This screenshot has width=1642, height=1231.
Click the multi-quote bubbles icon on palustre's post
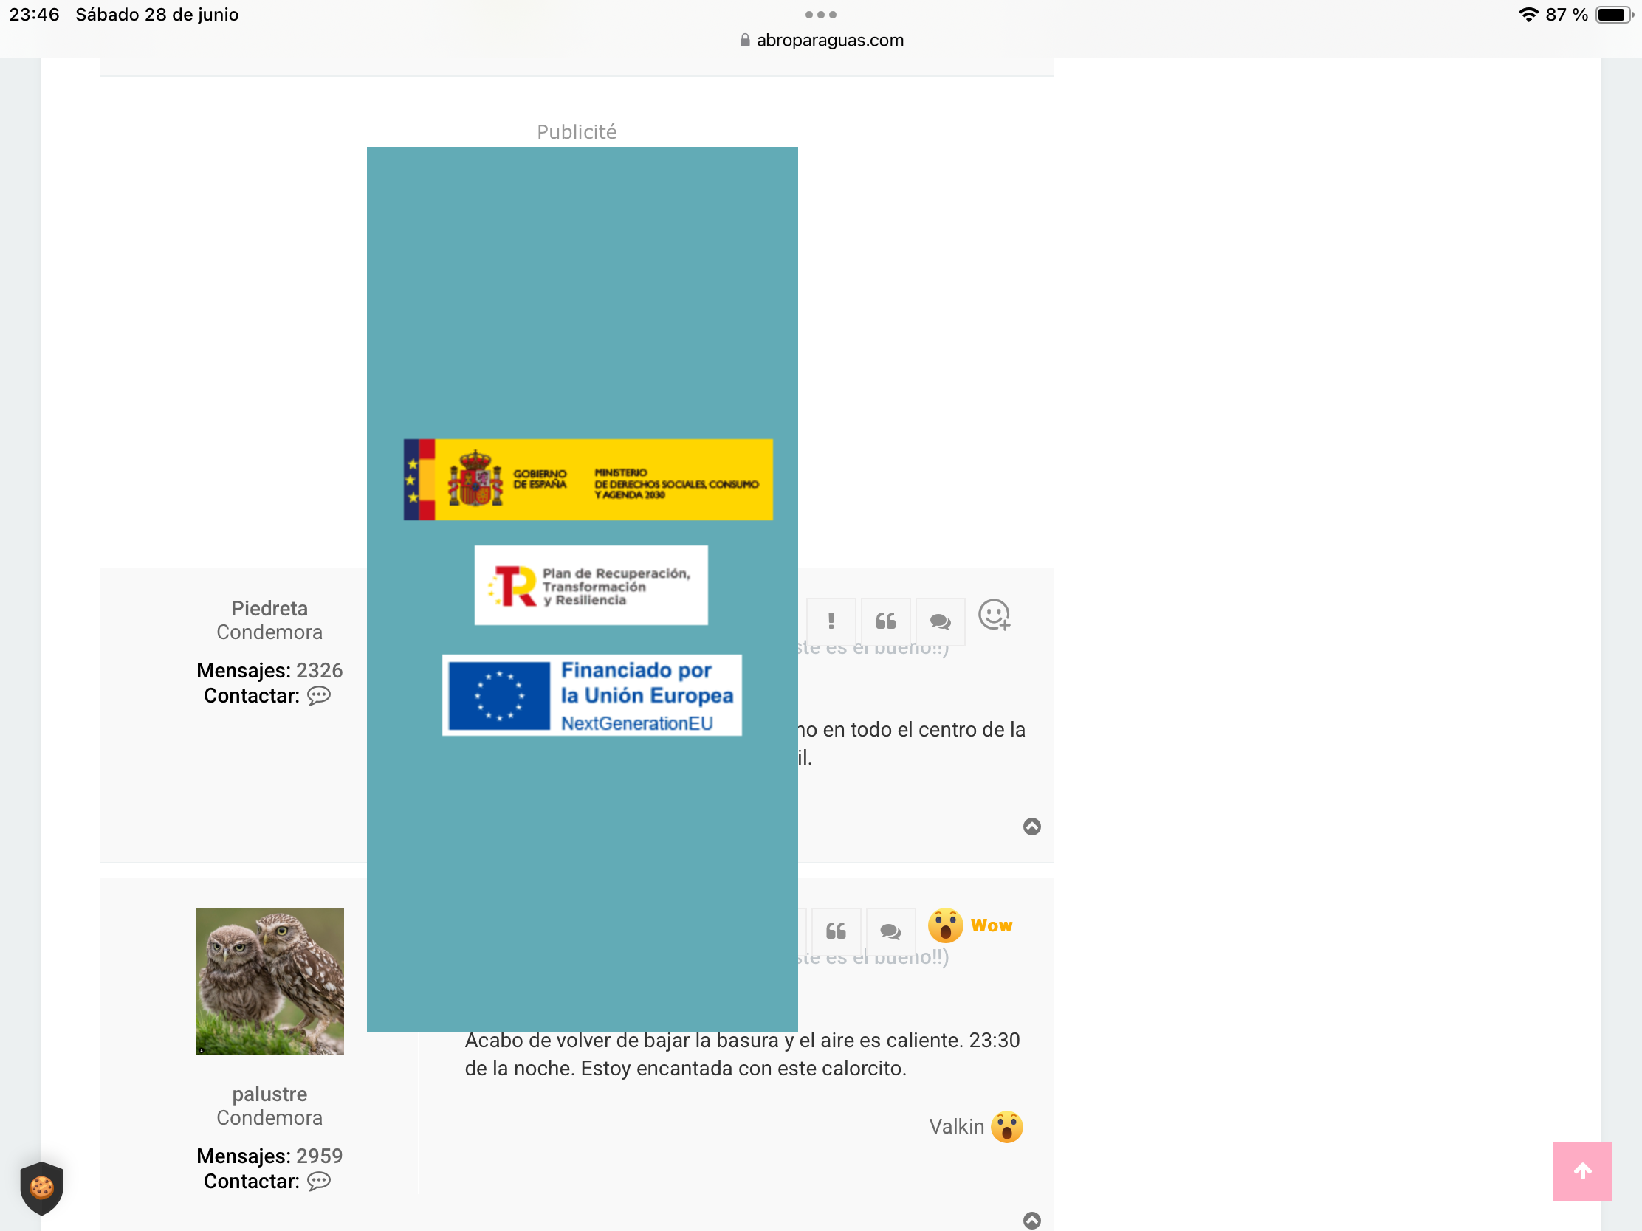tap(890, 931)
